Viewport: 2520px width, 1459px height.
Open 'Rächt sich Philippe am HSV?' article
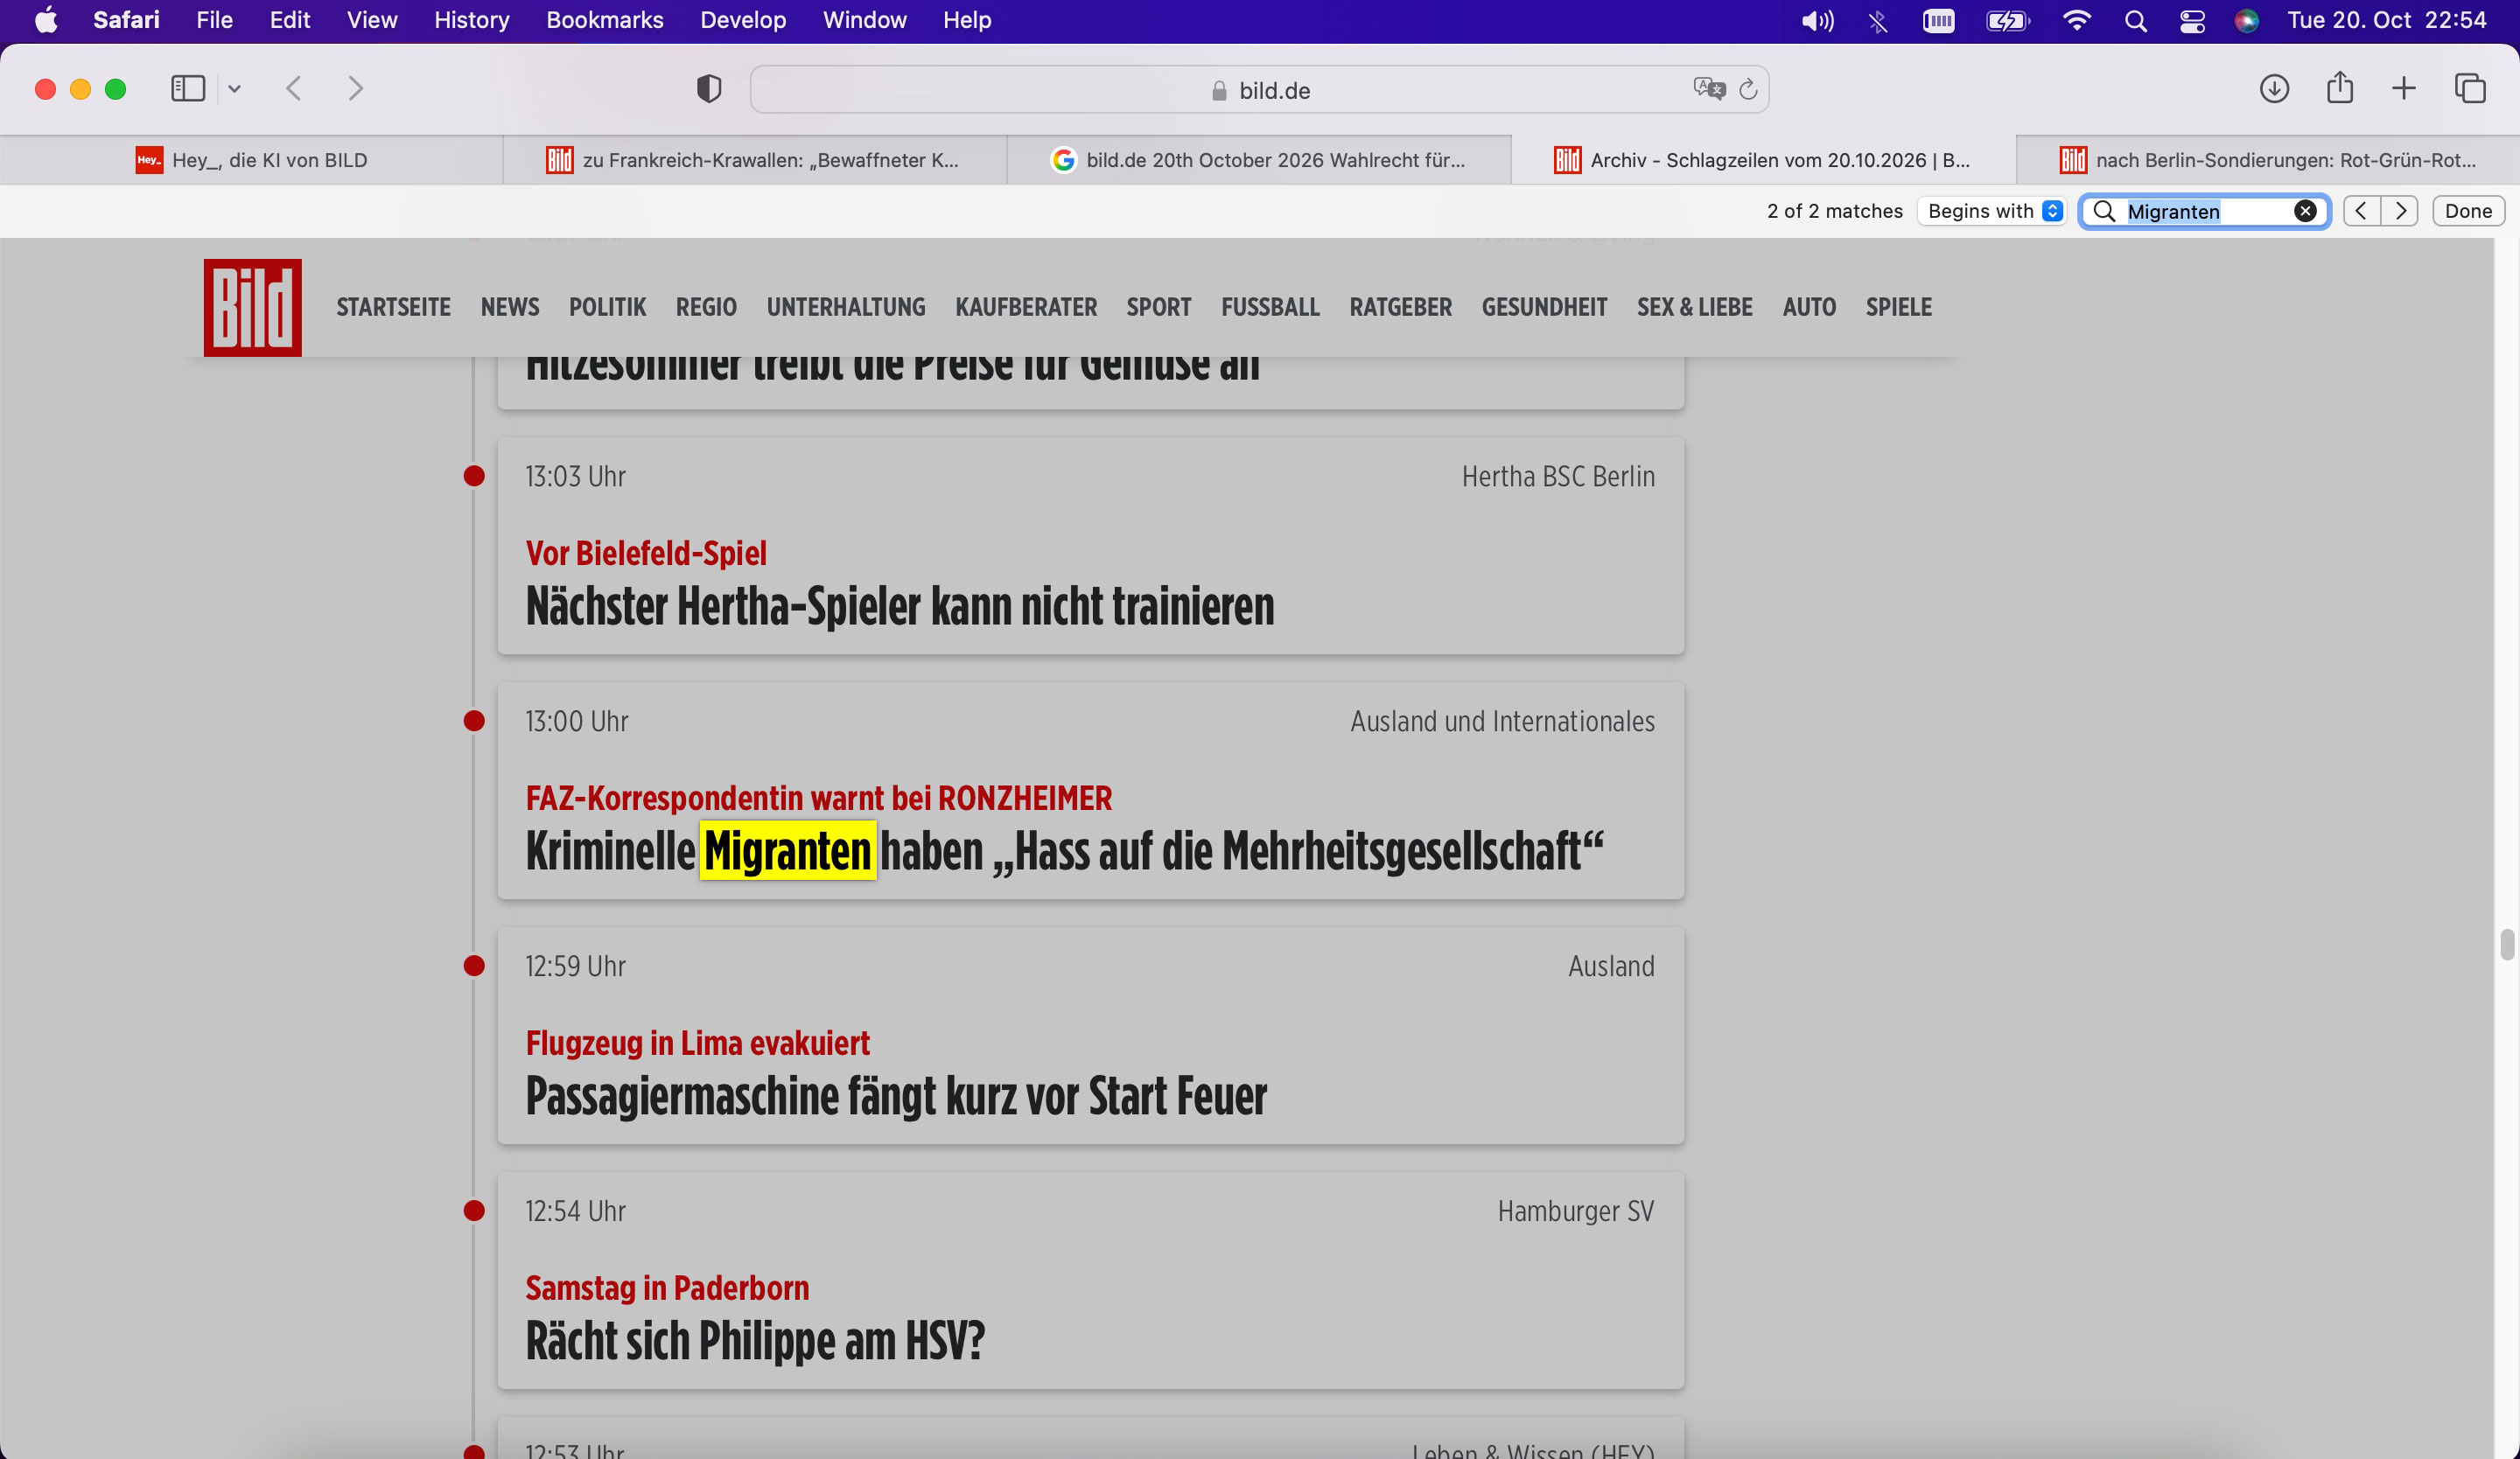click(755, 1341)
